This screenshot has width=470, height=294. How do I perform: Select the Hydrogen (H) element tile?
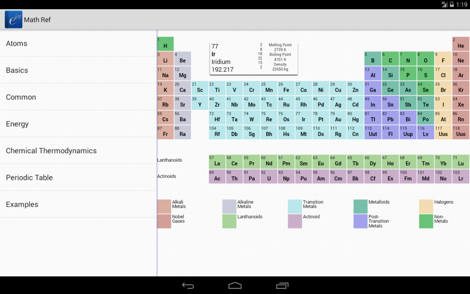[x=165, y=44]
